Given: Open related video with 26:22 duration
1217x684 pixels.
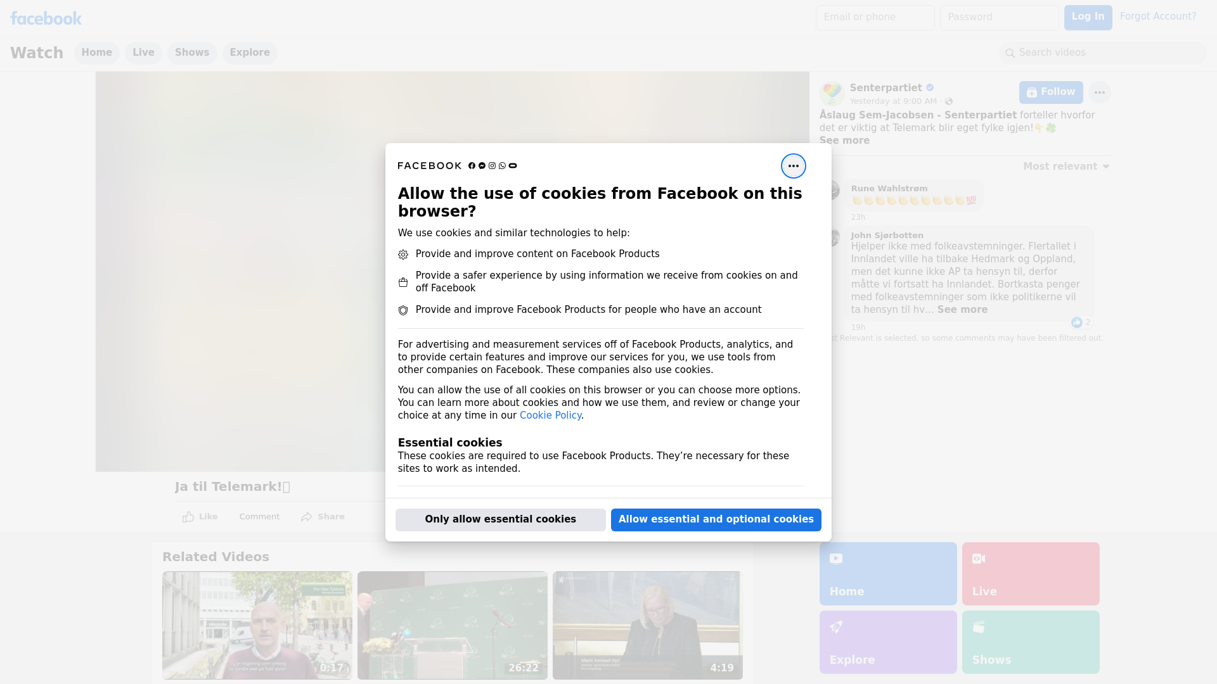Looking at the screenshot, I should 453,625.
